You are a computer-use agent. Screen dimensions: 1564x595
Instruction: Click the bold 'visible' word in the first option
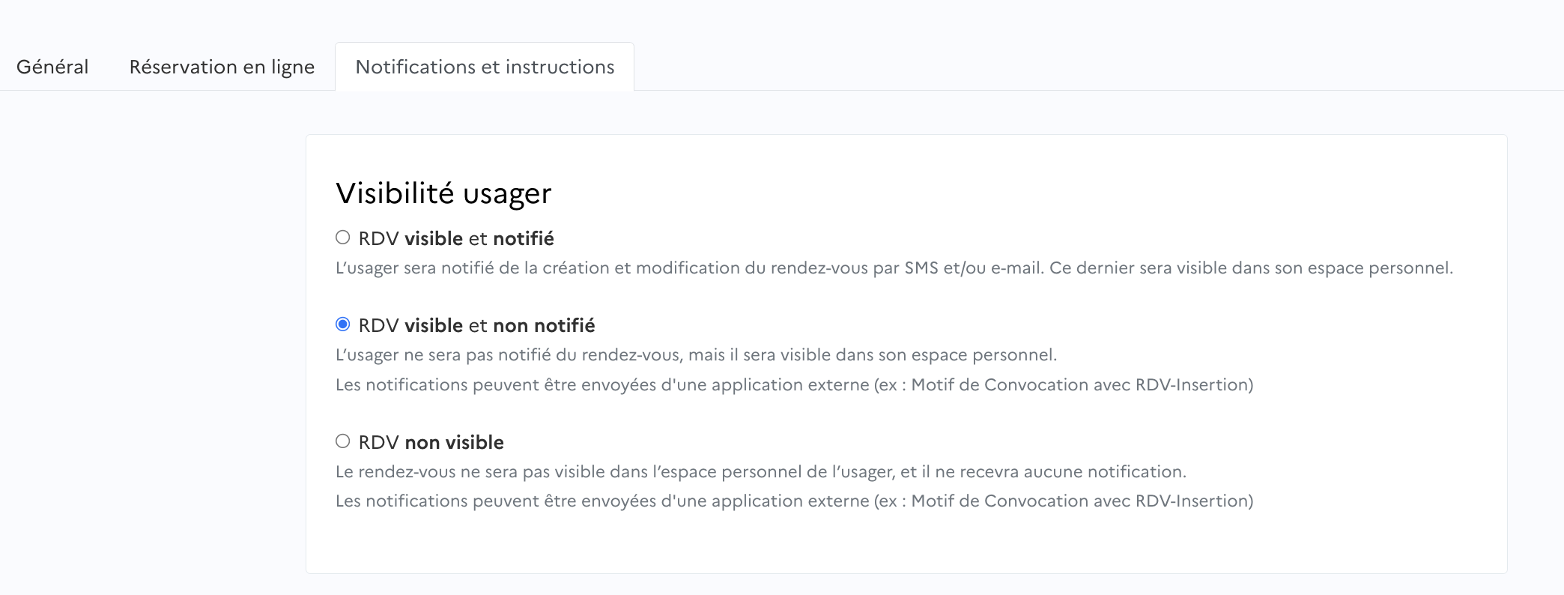point(434,238)
